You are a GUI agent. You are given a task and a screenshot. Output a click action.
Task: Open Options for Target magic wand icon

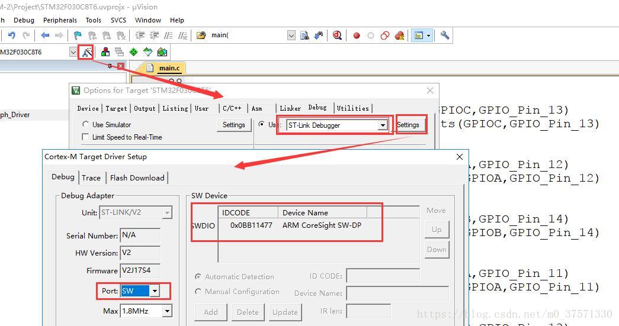(x=86, y=52)
